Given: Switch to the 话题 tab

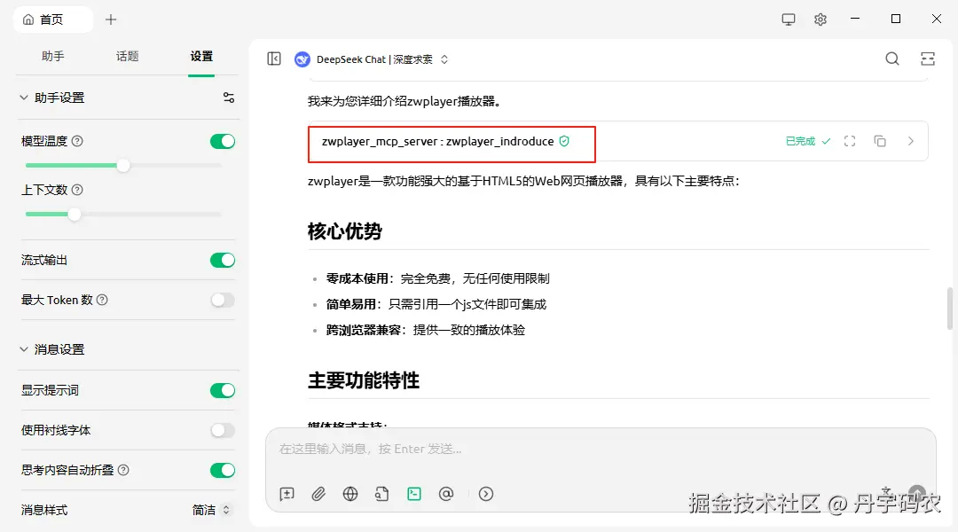Looking at the screenshot, I should 127,55.
